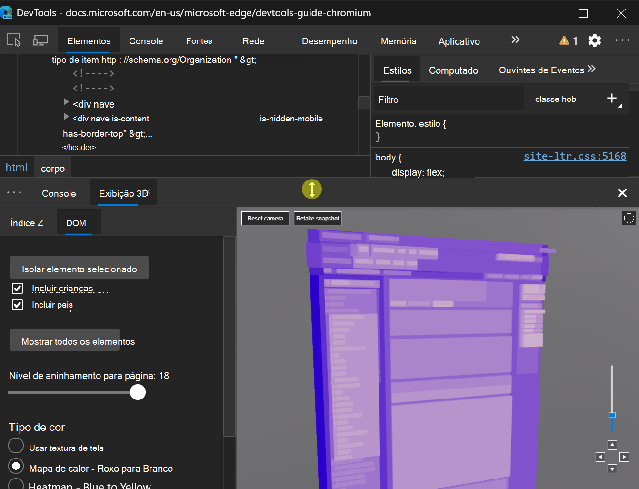Open the Aplicativo tab
Image resolution: width=639 pixels, height=489 pixels.
click(x=459, y=41)
